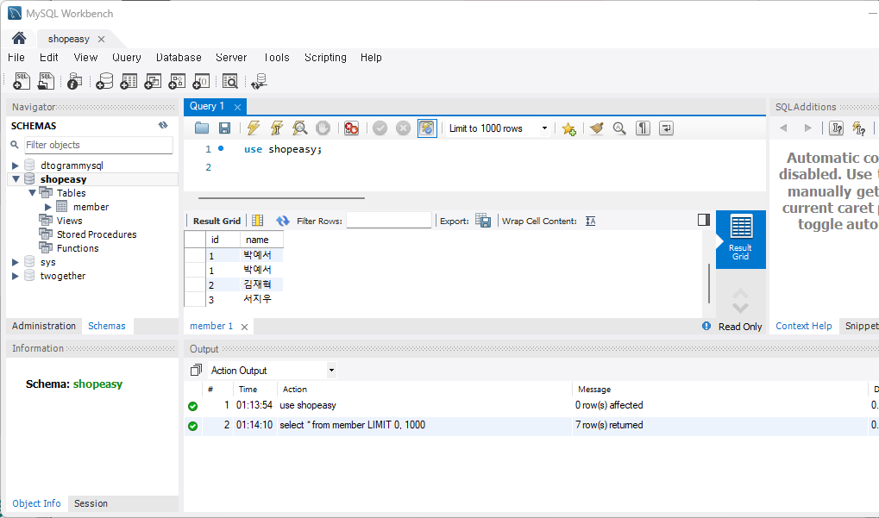This screenshot has height=518, width=879.
Task: Expand the member table node
Action: coord(48,207)
